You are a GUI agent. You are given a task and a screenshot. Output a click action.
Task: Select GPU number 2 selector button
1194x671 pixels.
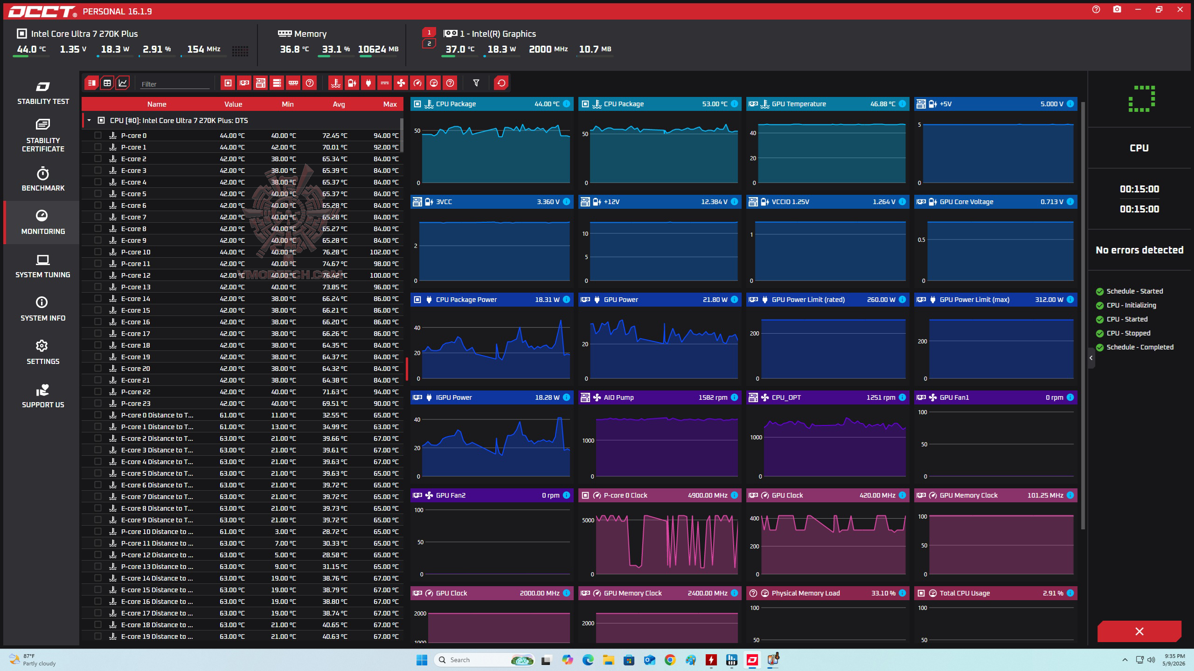coord(429,44)
